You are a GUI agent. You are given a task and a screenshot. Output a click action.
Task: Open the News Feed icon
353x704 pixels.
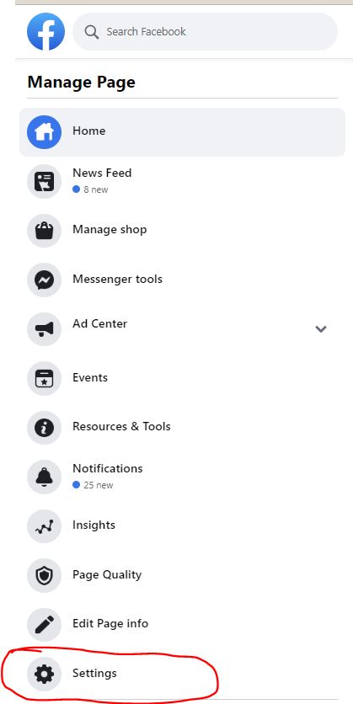point(44,181)
